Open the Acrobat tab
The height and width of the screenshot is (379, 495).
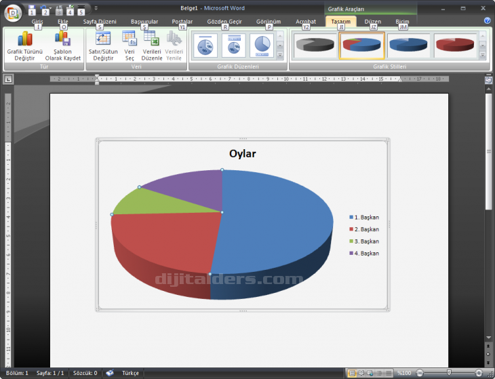(x=306, y=22)
